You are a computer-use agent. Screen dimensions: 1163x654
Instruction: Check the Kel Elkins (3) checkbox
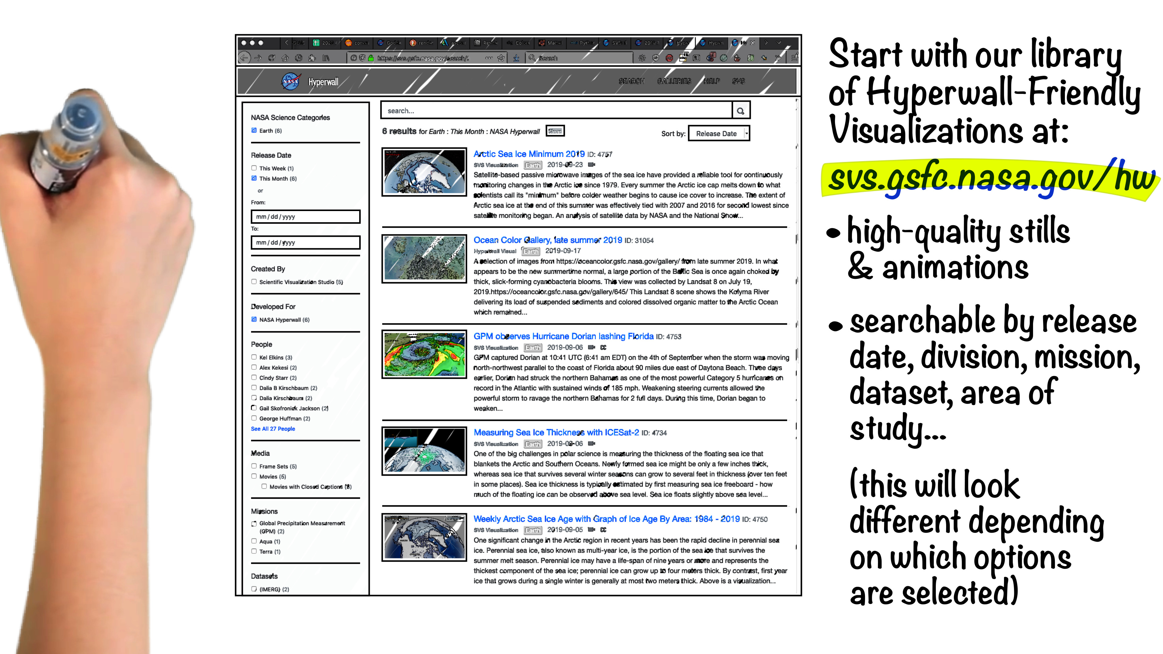click(x=254, y=357)
